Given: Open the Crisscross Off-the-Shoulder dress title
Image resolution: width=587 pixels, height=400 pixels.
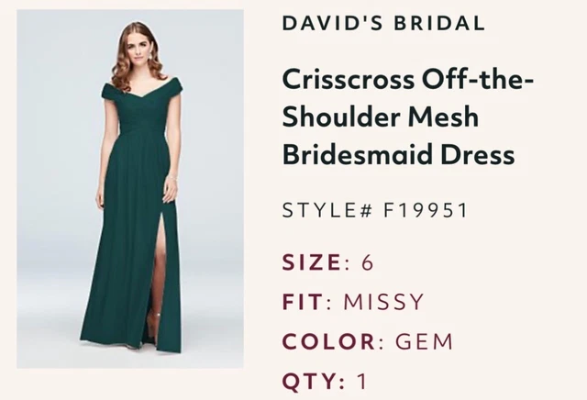Looking at the screenshot, I should click(407, 117).
